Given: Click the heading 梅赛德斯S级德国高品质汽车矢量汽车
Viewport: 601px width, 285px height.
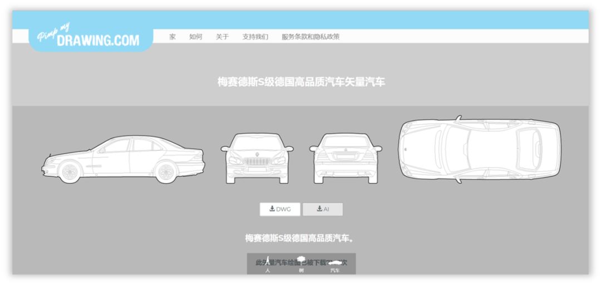Looking at the screenshot, I should (x=301, y=82).
